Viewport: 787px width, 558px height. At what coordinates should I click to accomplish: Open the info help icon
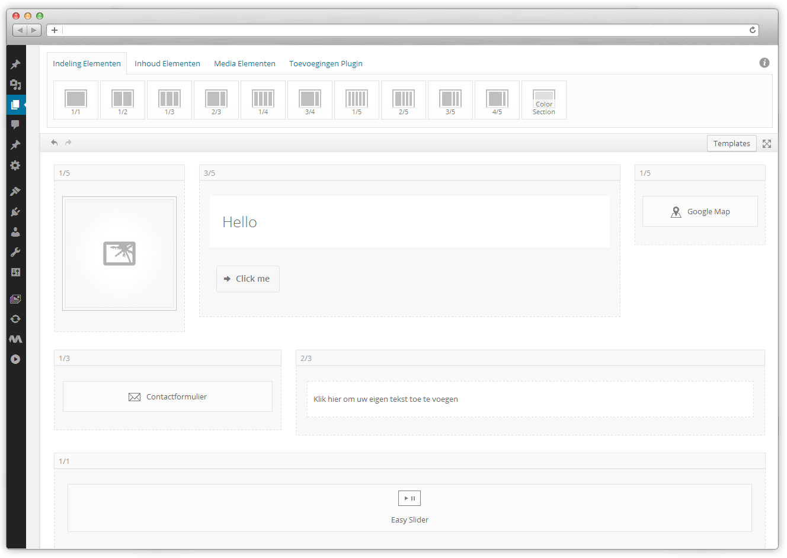tap(764, 63)
